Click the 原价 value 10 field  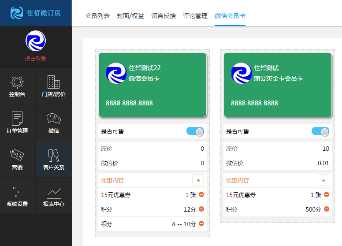[325, 149]
